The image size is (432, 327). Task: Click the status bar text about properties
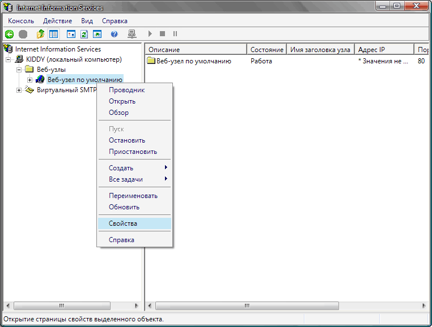[83, 319]
